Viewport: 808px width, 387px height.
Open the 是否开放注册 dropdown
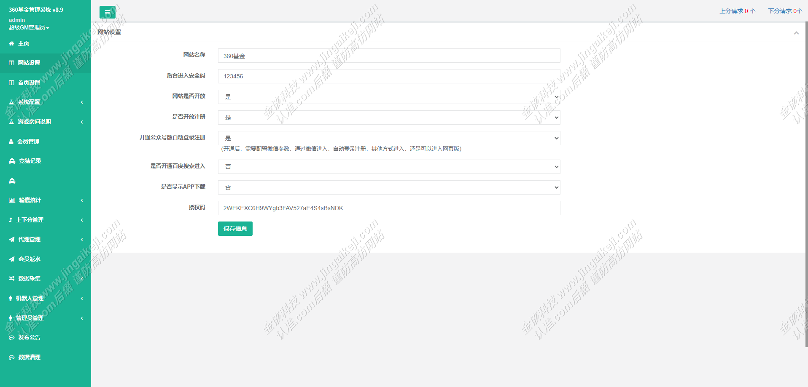click(389, 117)
